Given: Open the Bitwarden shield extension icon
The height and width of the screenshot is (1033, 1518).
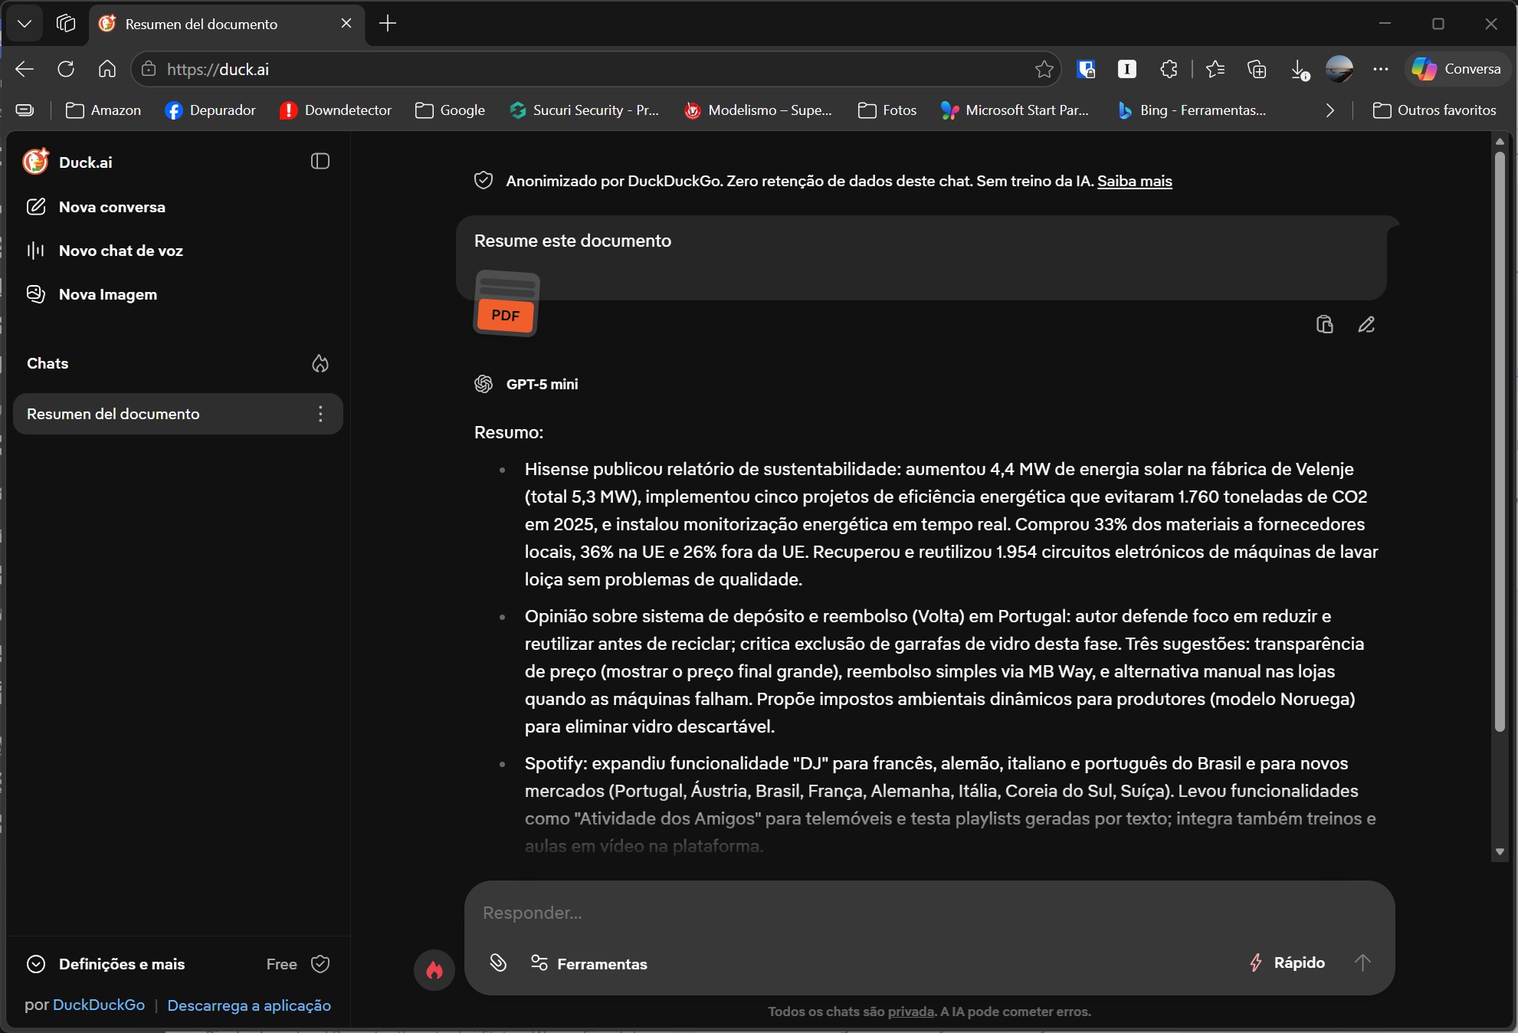Looking at the screenshot, I should coord(1086,69).
